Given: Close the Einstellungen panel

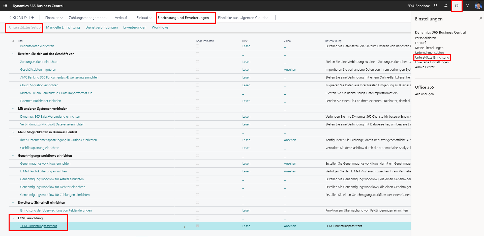Looking at the screenshot, I should 481,18.
